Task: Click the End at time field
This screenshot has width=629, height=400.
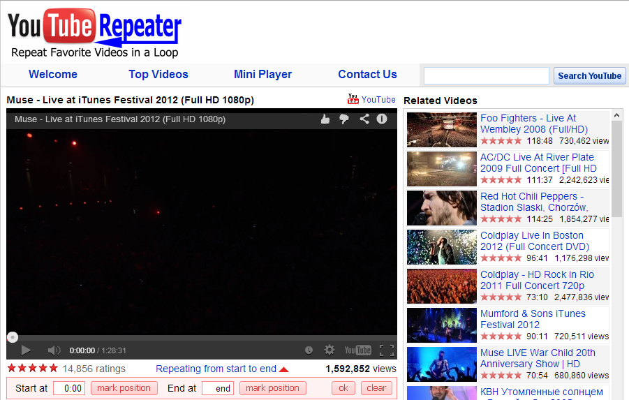Action: (218, 388)
